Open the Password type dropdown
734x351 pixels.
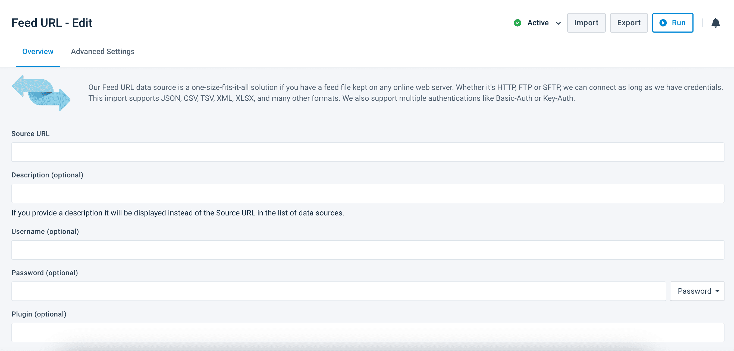click(x=697, y=291)
